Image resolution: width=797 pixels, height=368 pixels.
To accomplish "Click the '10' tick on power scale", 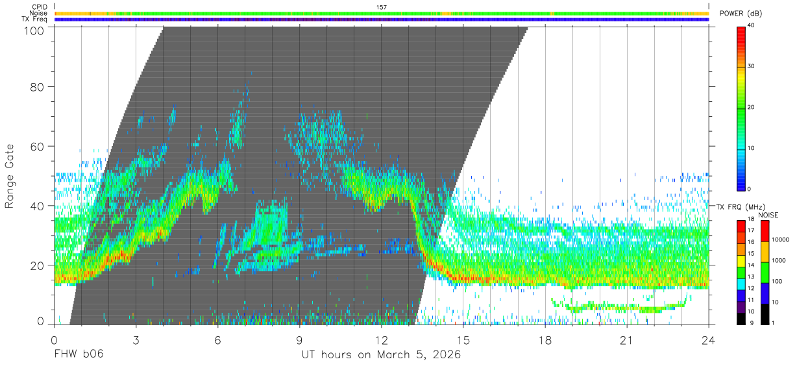I will [x=751, y=149].
